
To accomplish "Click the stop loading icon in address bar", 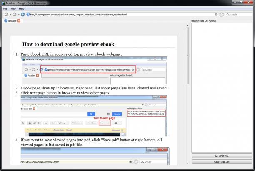I will pyautogui.click(x=216, y=15).
